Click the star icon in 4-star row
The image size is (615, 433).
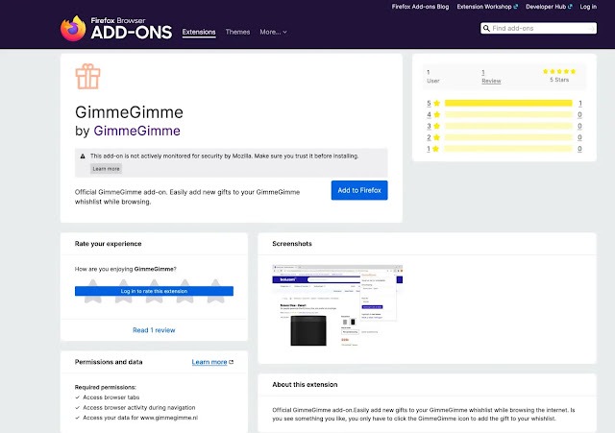tap(437, 114)
